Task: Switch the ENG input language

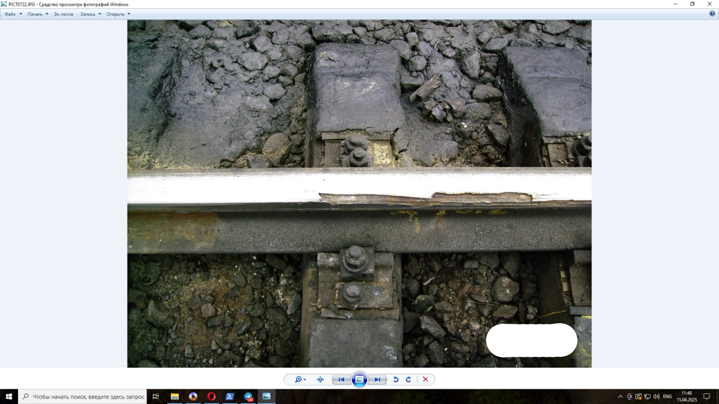Action: point(667,397)
